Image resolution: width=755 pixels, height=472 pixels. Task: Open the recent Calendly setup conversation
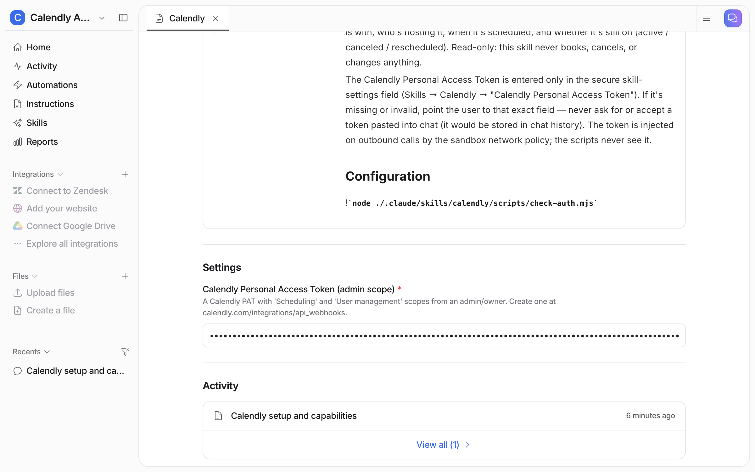pyautogui.click(x=69, y=371)
